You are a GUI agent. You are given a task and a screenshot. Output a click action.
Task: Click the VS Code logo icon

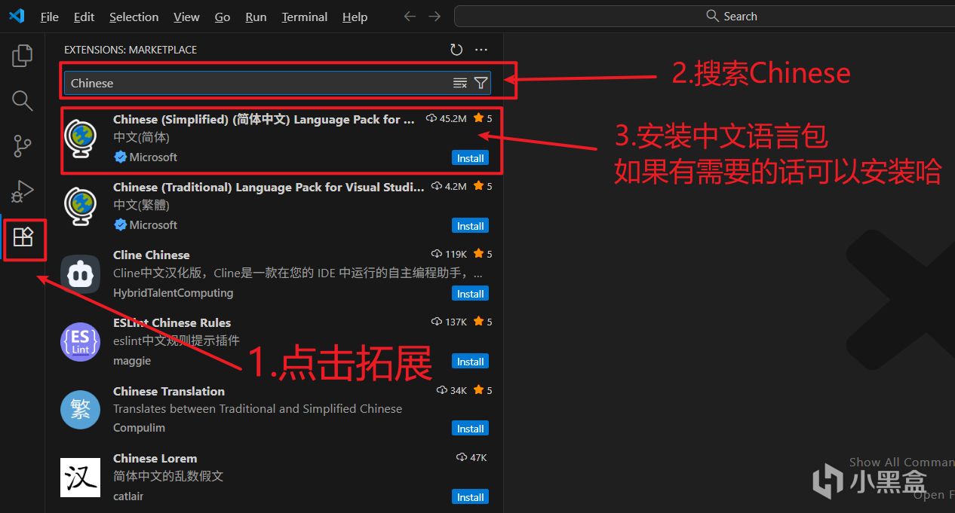pos(17,16)
